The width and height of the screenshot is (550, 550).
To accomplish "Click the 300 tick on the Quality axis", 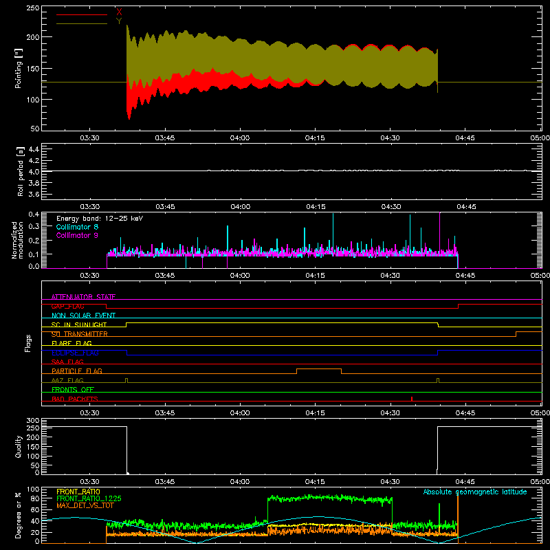I will (x=33, y=421).
